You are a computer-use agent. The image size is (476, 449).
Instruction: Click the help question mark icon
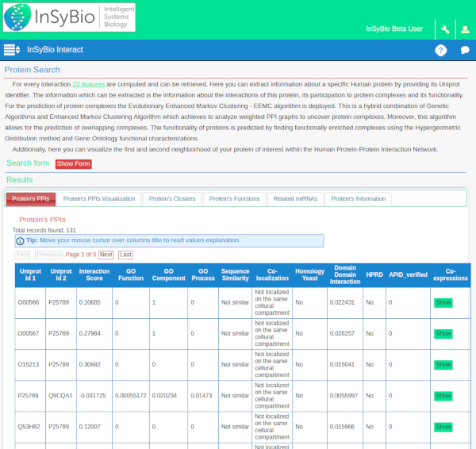(x=441, y=50)
